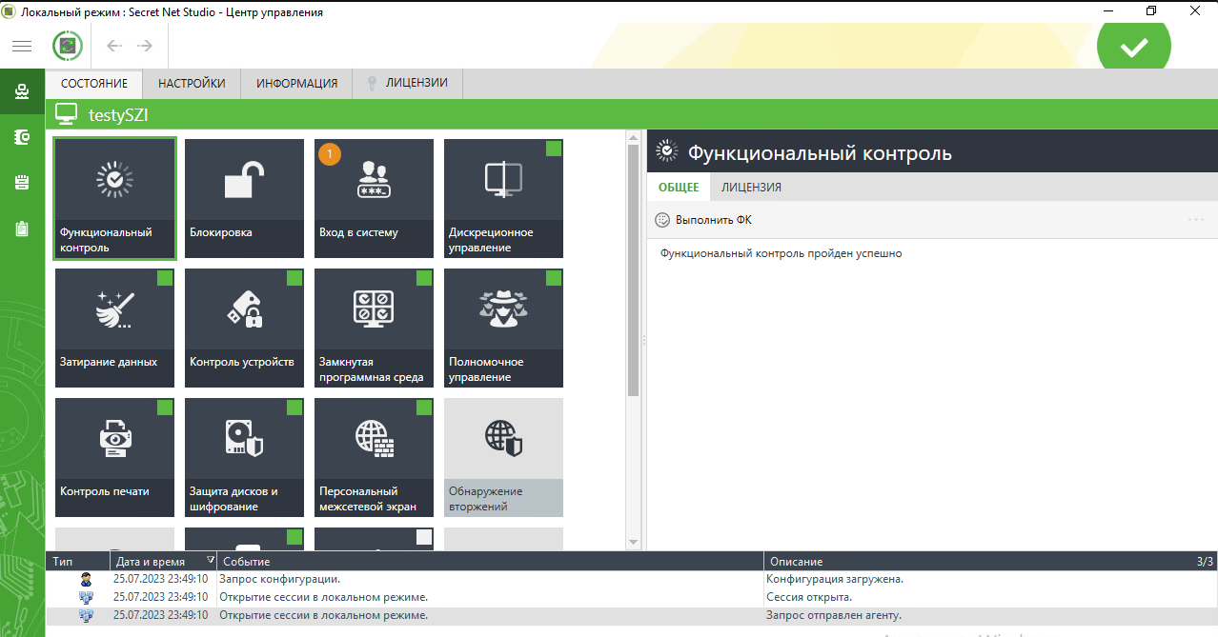Select the Функциональный контроль tile

pyautogui.click(x=114, y=199)
